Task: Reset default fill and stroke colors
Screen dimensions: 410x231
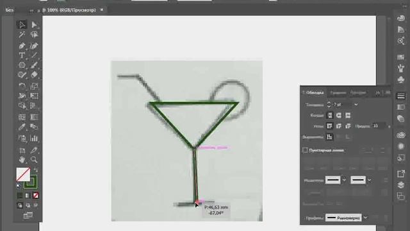Action: 19,186
